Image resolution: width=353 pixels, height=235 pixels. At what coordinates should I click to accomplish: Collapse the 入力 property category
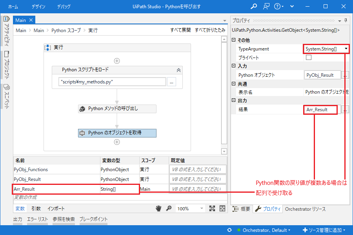point(234,66)
